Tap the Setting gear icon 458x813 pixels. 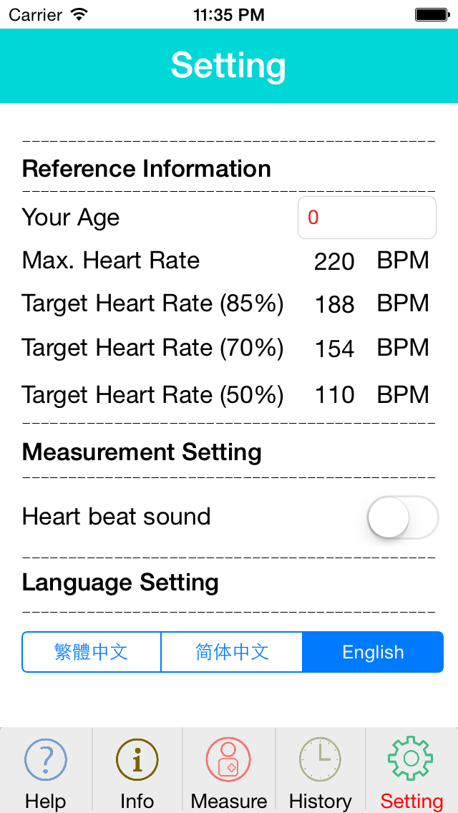(x=411, y=758)
